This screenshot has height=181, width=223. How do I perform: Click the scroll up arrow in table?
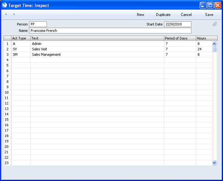pyautogui.click(x=214, y=44)
